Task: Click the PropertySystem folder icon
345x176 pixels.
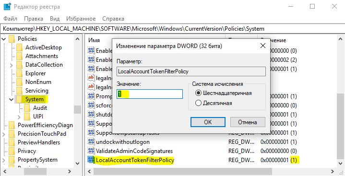Action: click(12, 160)
